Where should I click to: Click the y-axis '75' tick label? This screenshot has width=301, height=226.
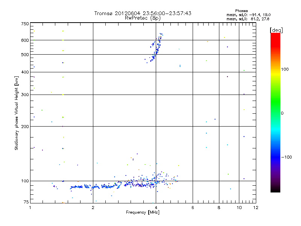click(x=26, y=202)
